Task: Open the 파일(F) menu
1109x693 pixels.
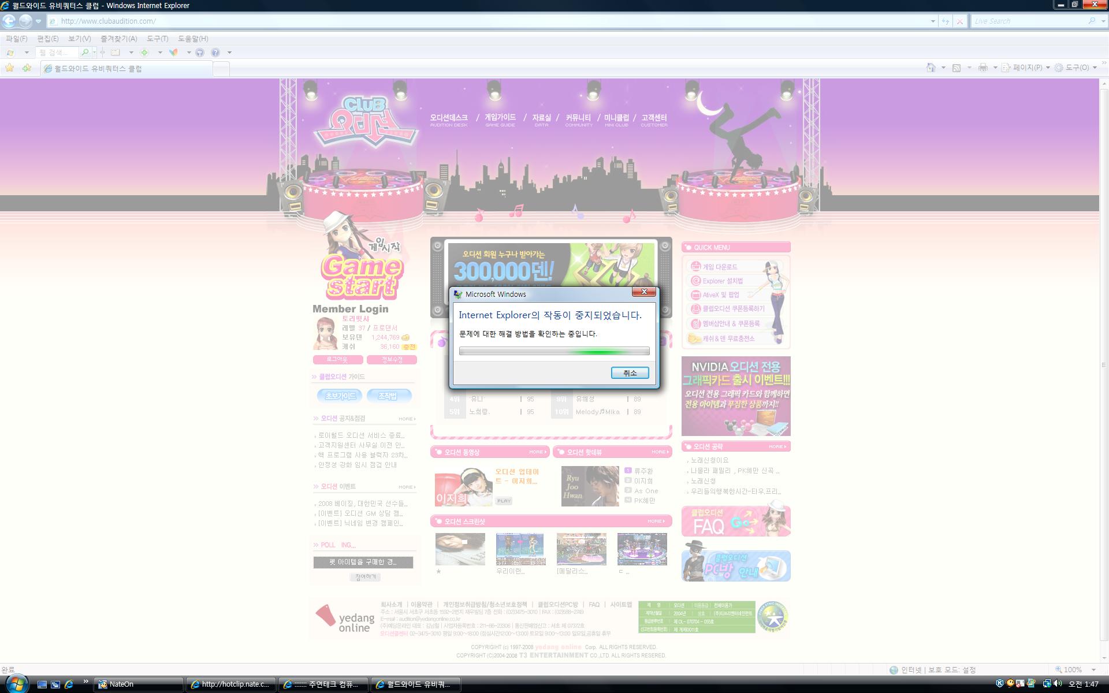Action: [16, 39]
